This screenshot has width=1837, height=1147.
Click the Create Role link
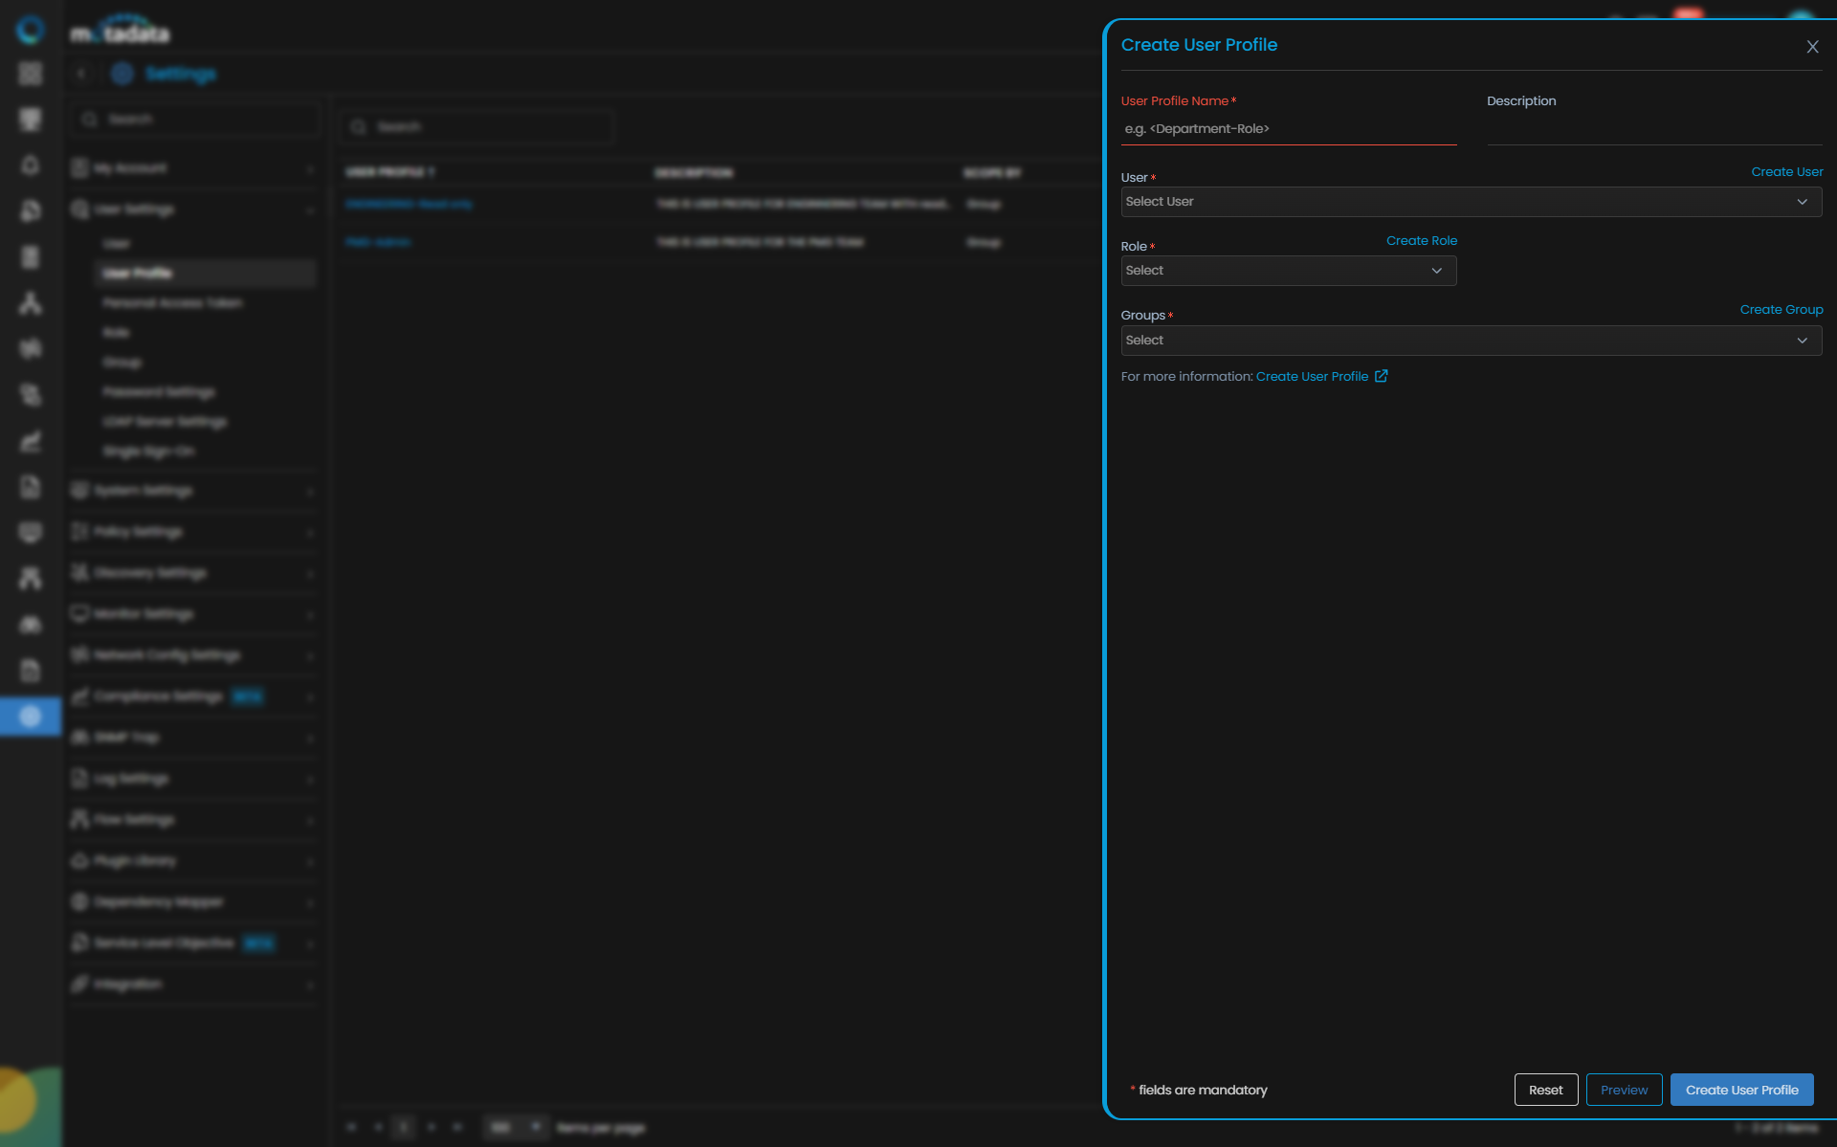pyautogui.click(x=1421, y=241)
